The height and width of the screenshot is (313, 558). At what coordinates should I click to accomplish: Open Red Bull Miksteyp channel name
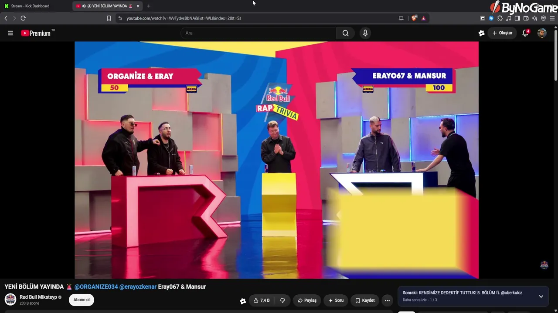[38, 297]
